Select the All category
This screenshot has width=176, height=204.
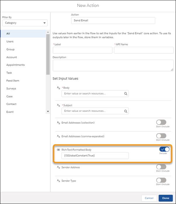(x=8, y=34)
